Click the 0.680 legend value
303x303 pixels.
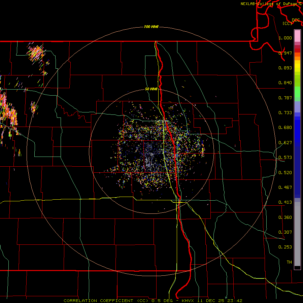click(285, 128)
